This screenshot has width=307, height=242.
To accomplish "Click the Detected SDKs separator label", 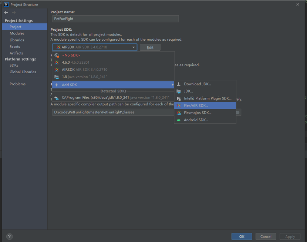I will point(113,91).
